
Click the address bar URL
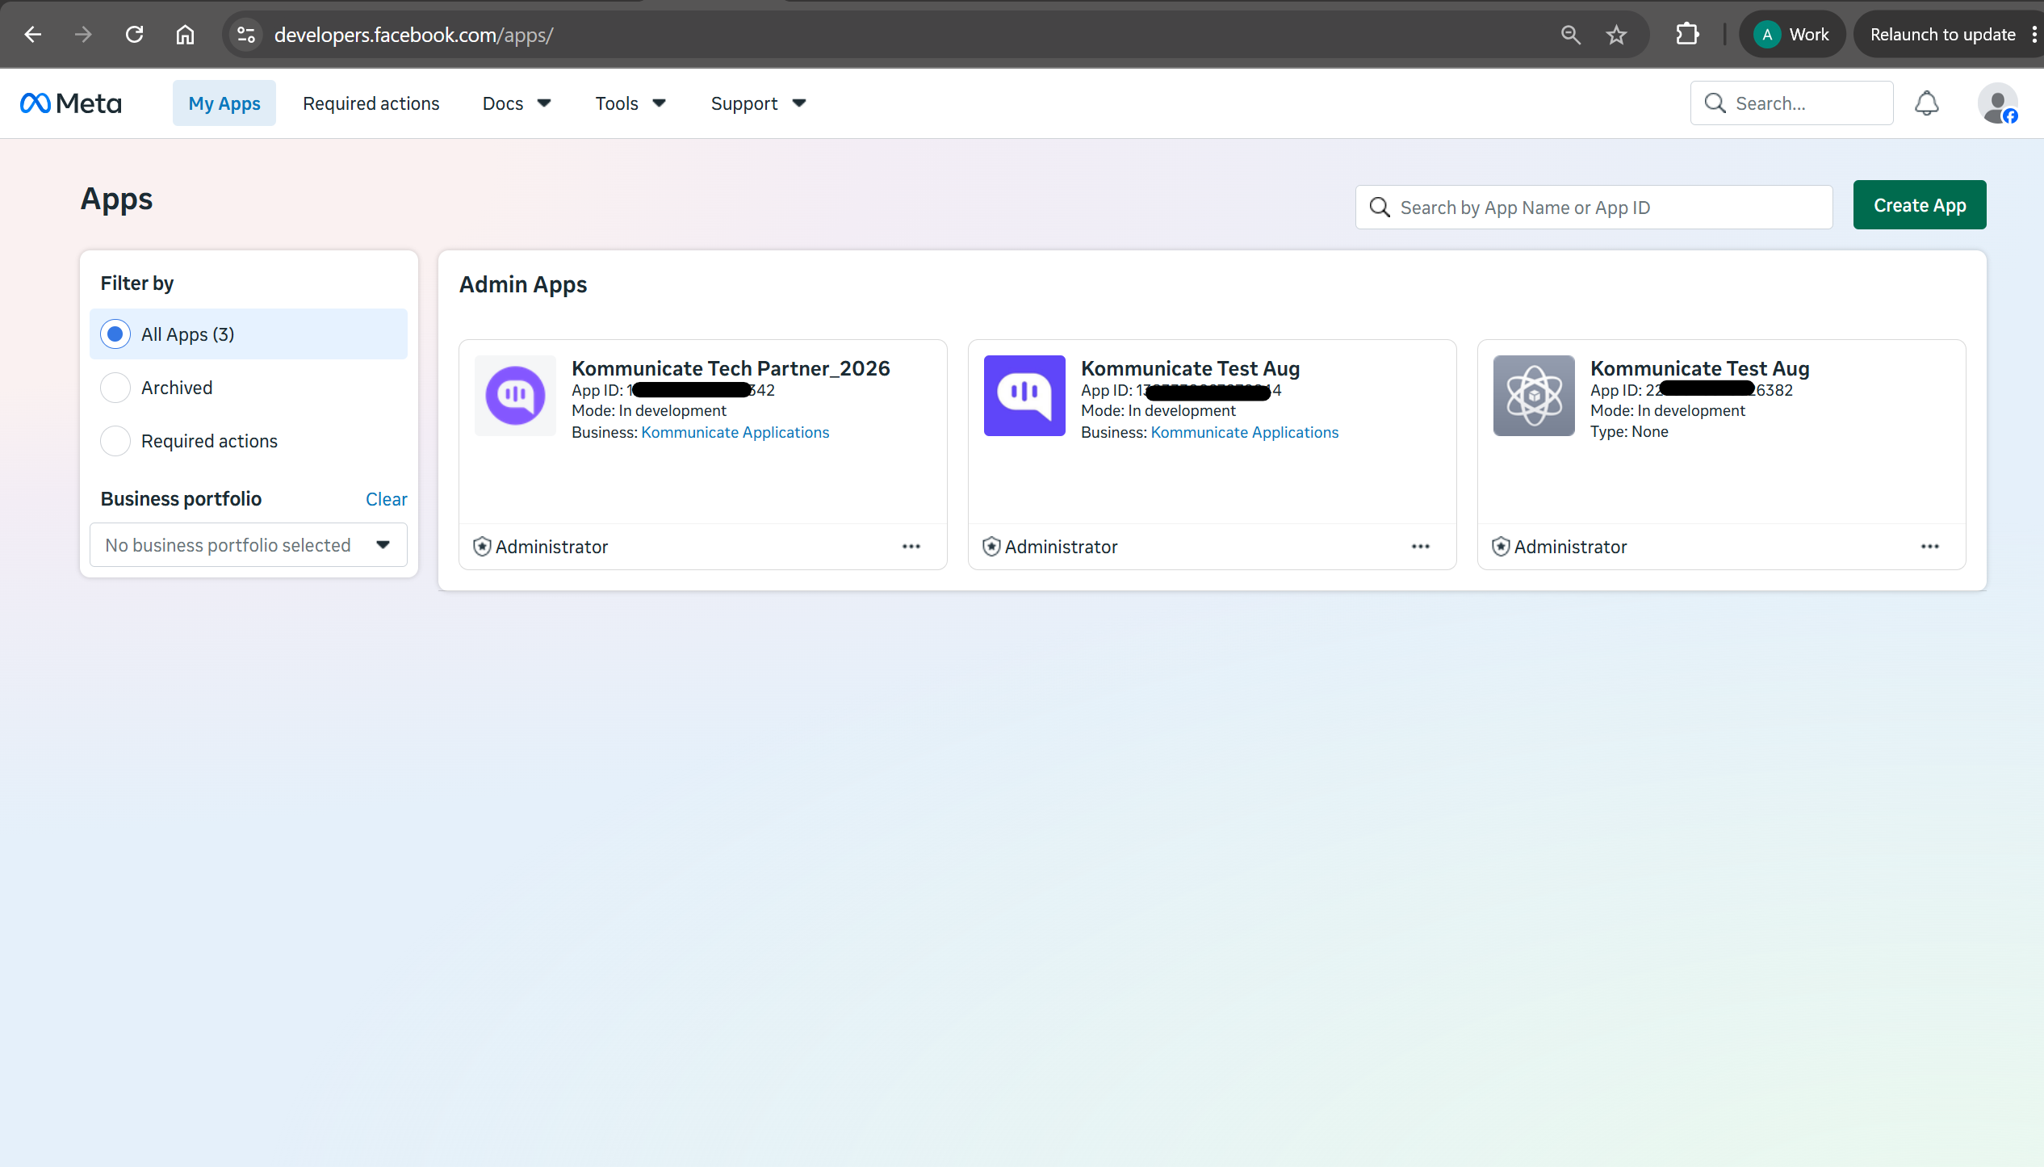[413, 35]
